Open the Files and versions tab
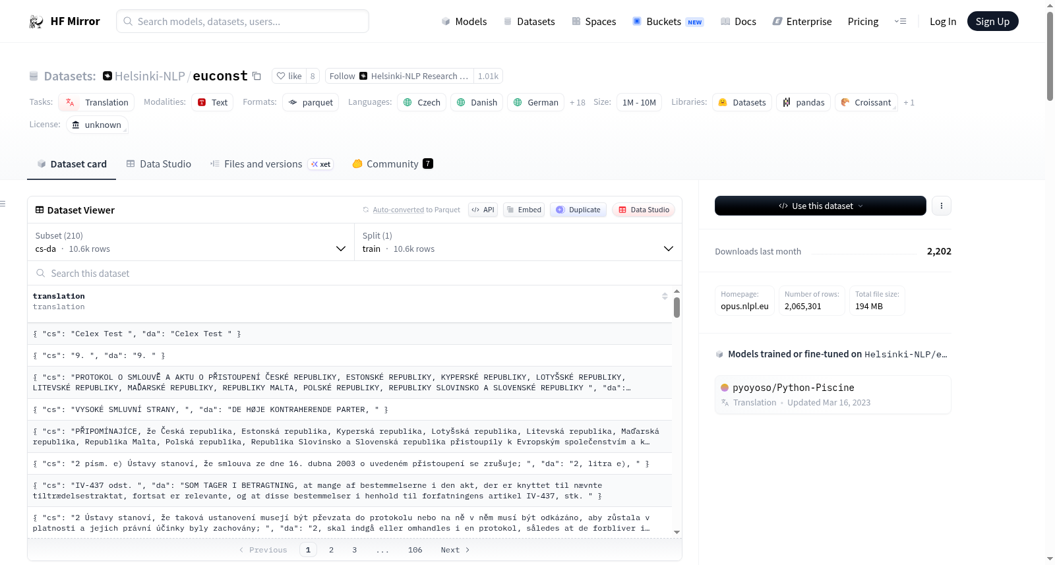Viewport: 1055px width, 565px height. coord(272,164)
